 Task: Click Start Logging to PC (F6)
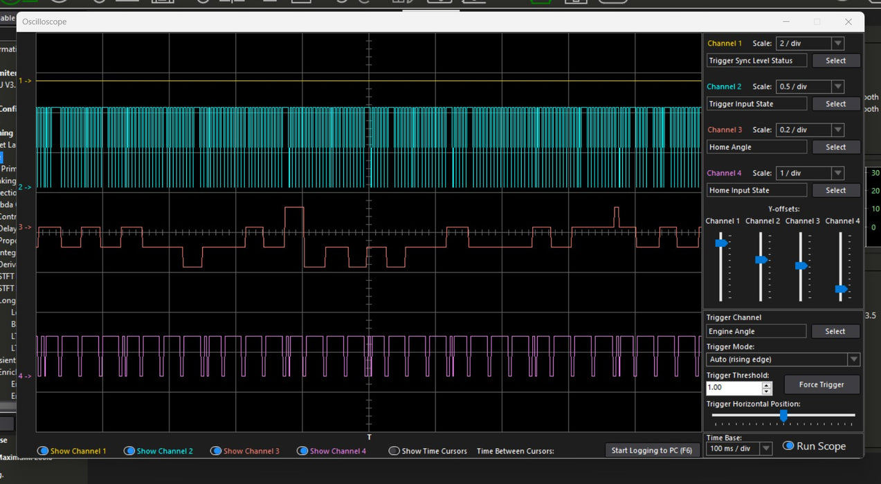click(651, 451)
